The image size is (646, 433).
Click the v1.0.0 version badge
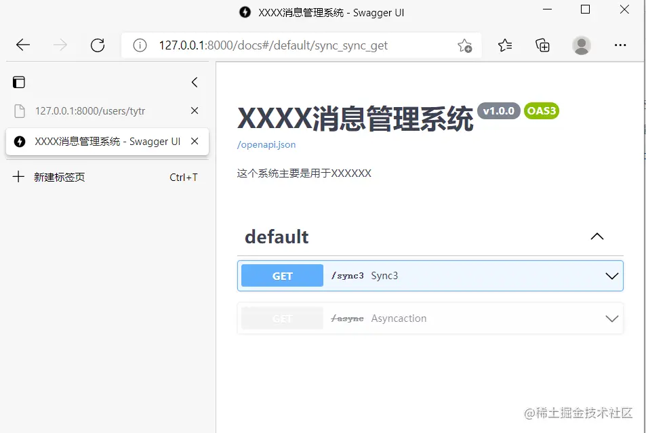coord(498,111)
